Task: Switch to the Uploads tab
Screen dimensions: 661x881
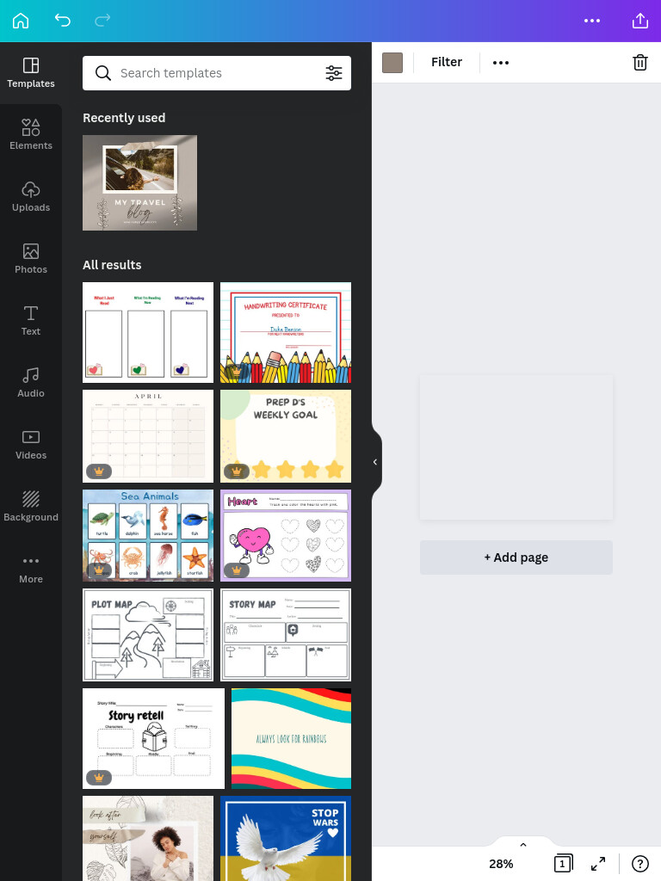Action: [31, 197]
